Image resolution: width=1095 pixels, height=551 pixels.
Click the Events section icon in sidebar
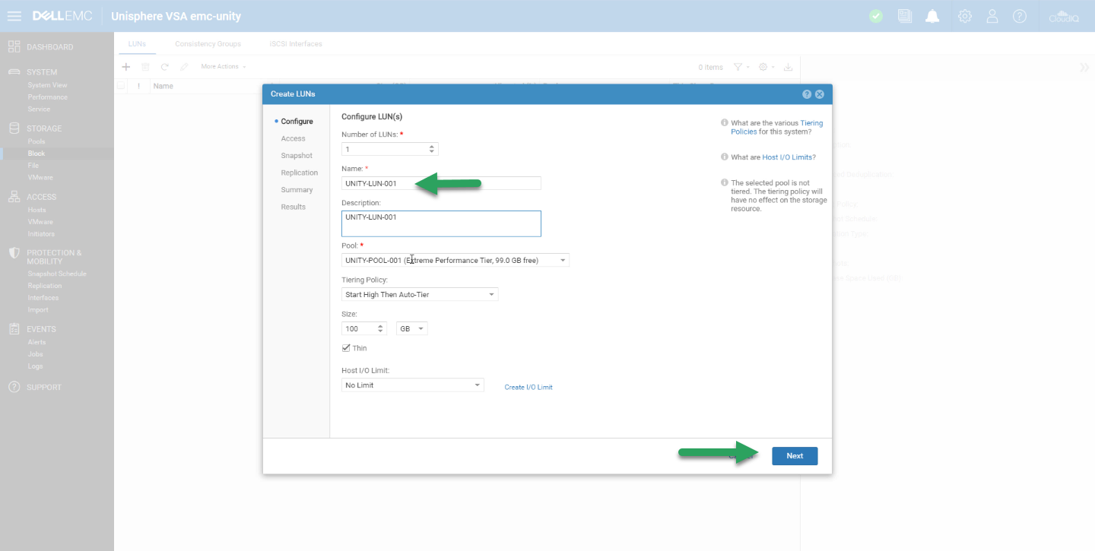click(x=14, y=329)
